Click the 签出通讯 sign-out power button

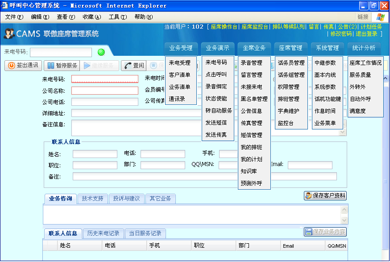pyautogui.click(x=23, y=66)
